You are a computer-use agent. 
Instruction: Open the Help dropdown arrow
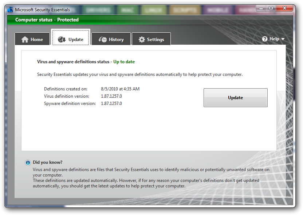(283, 39)
